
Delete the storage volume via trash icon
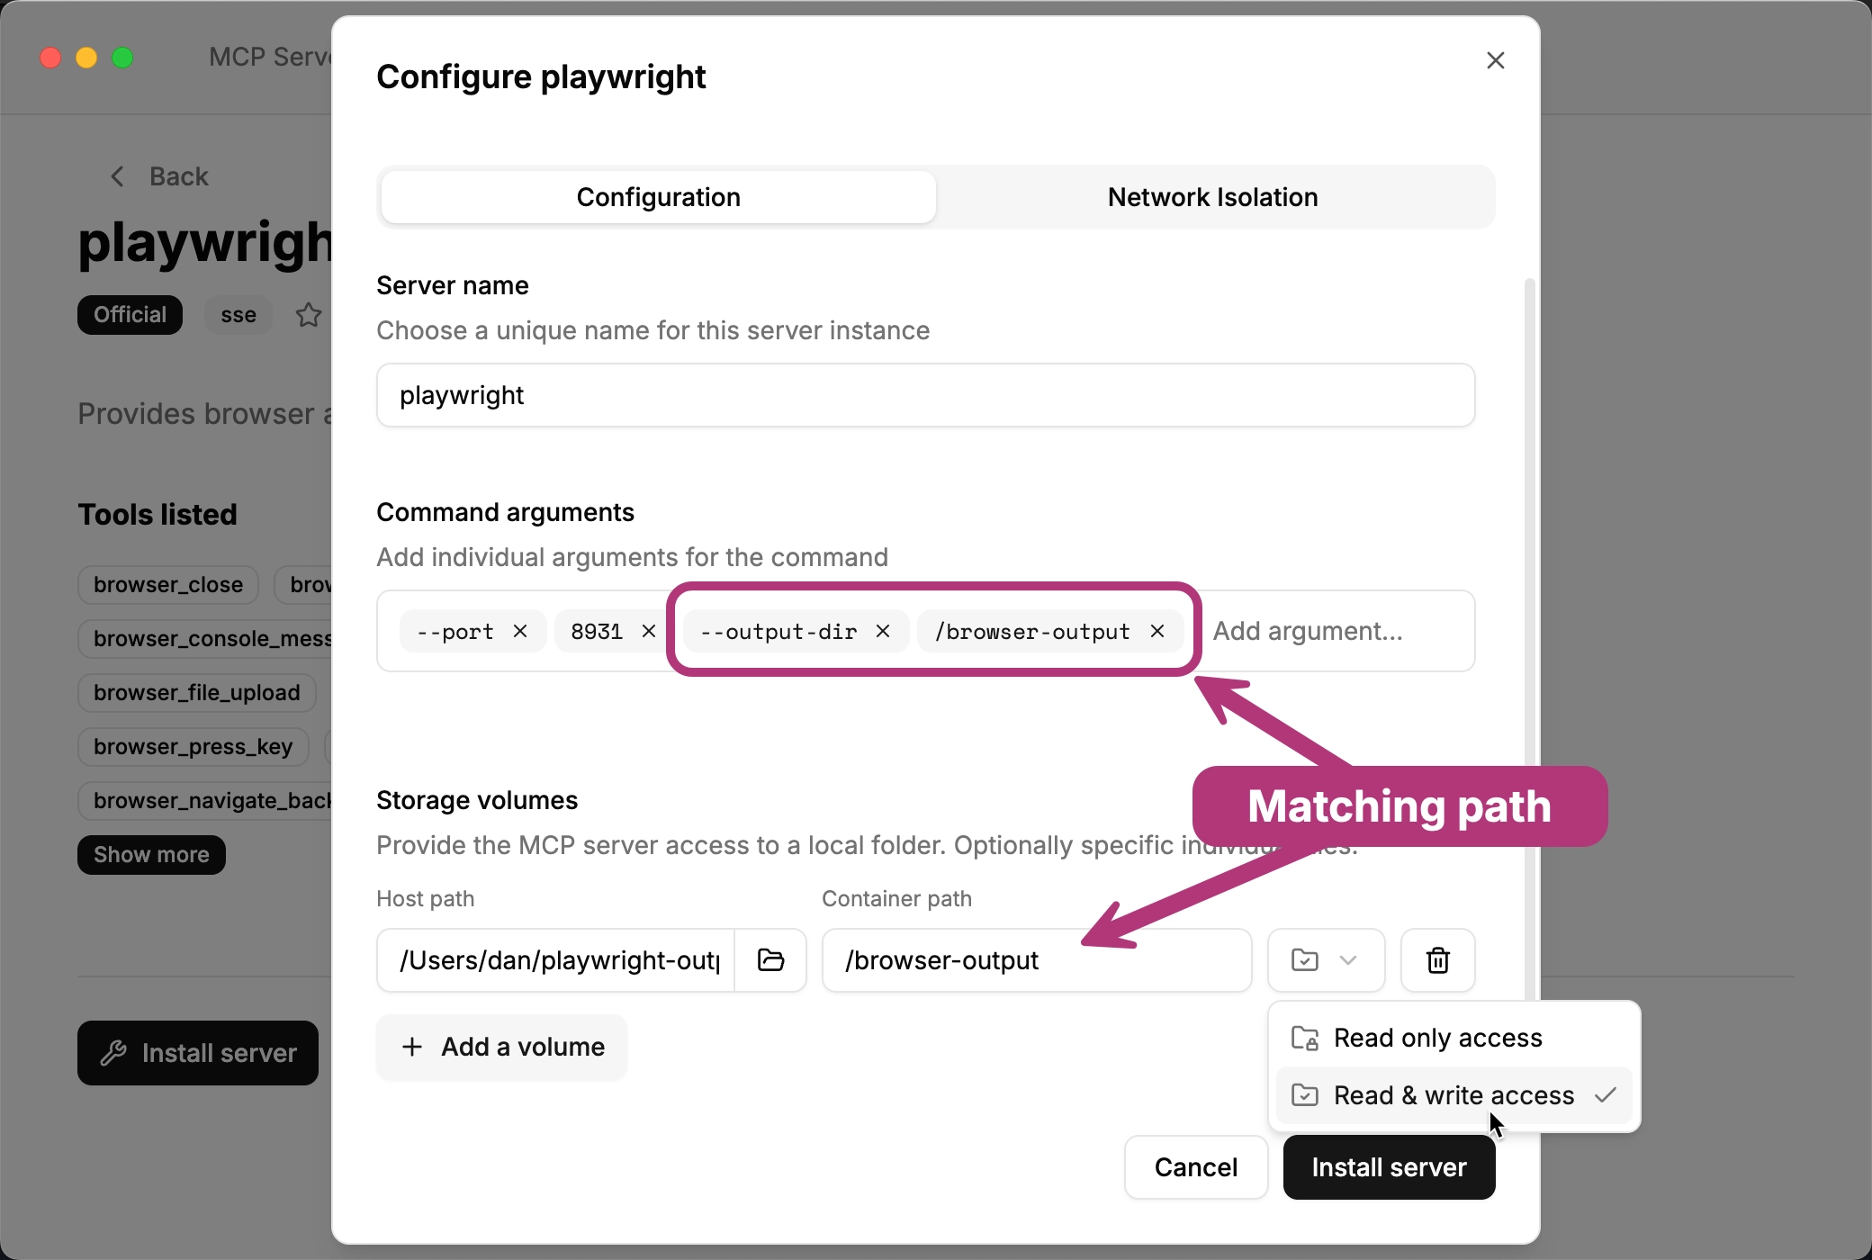click(x=1436, y=959)
